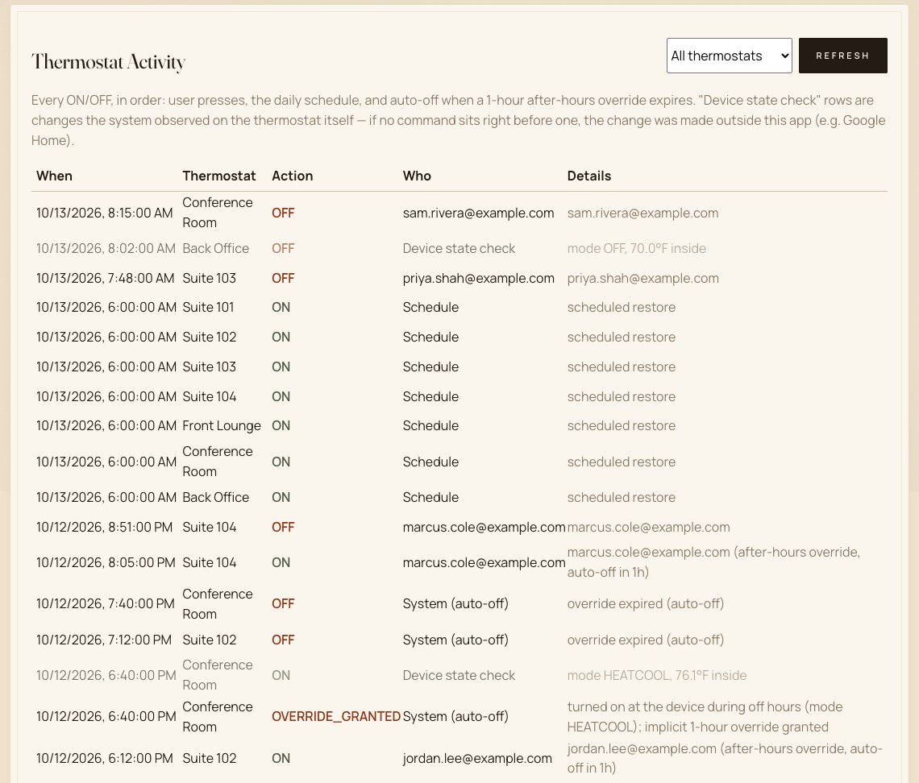
Task: Click Suite 101 thermostat cell
Action: click(x=208, y=307)
